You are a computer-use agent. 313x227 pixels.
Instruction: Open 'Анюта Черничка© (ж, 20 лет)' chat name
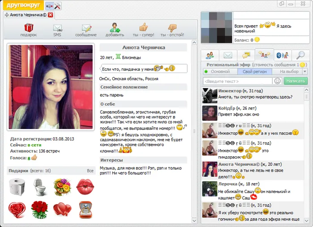(250, 164)
